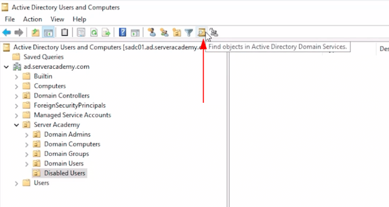Collapse the Server Academy OU
This screenshot has height=207, width=389.
pyautogui.click(x=17, y=125)
